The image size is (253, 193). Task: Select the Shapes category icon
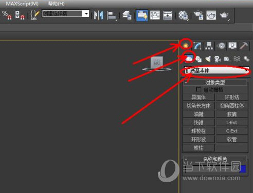pos(198,59)
